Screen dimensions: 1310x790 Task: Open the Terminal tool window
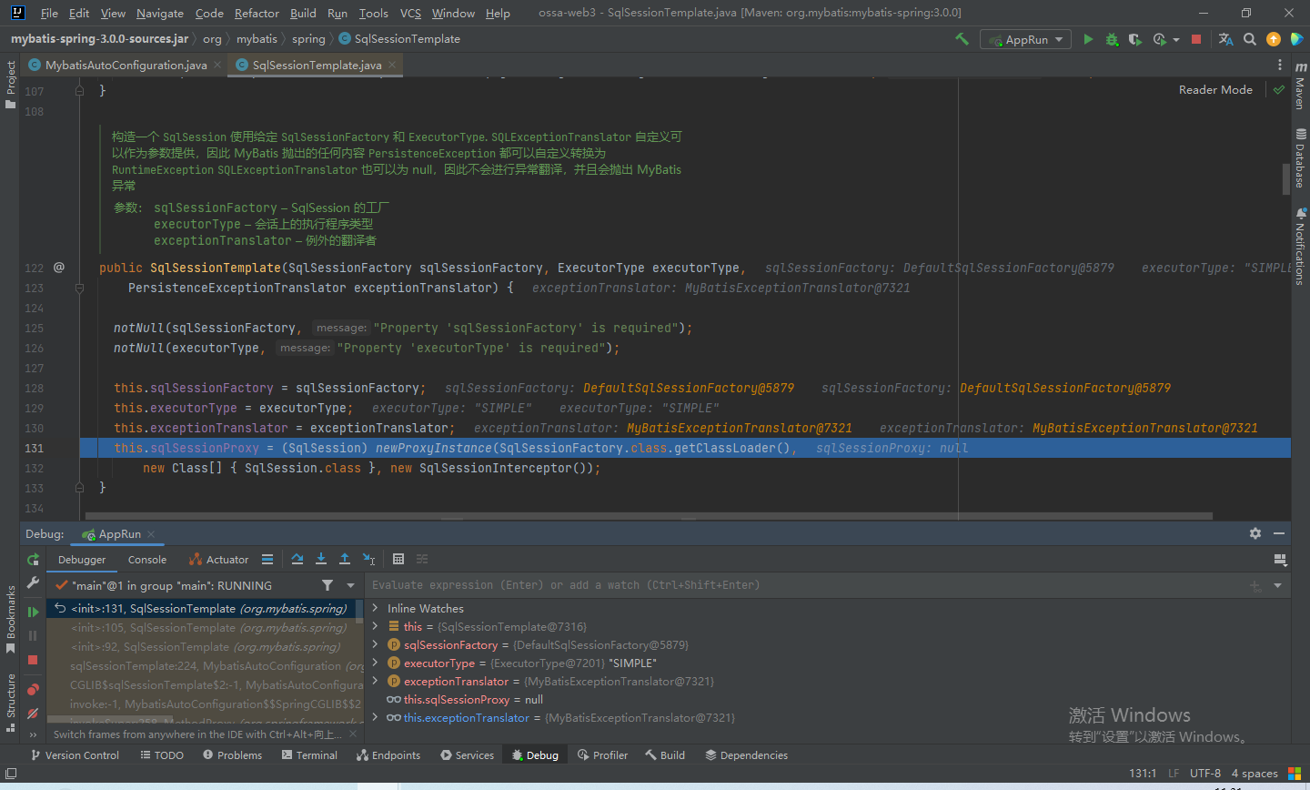coord(309,755)
